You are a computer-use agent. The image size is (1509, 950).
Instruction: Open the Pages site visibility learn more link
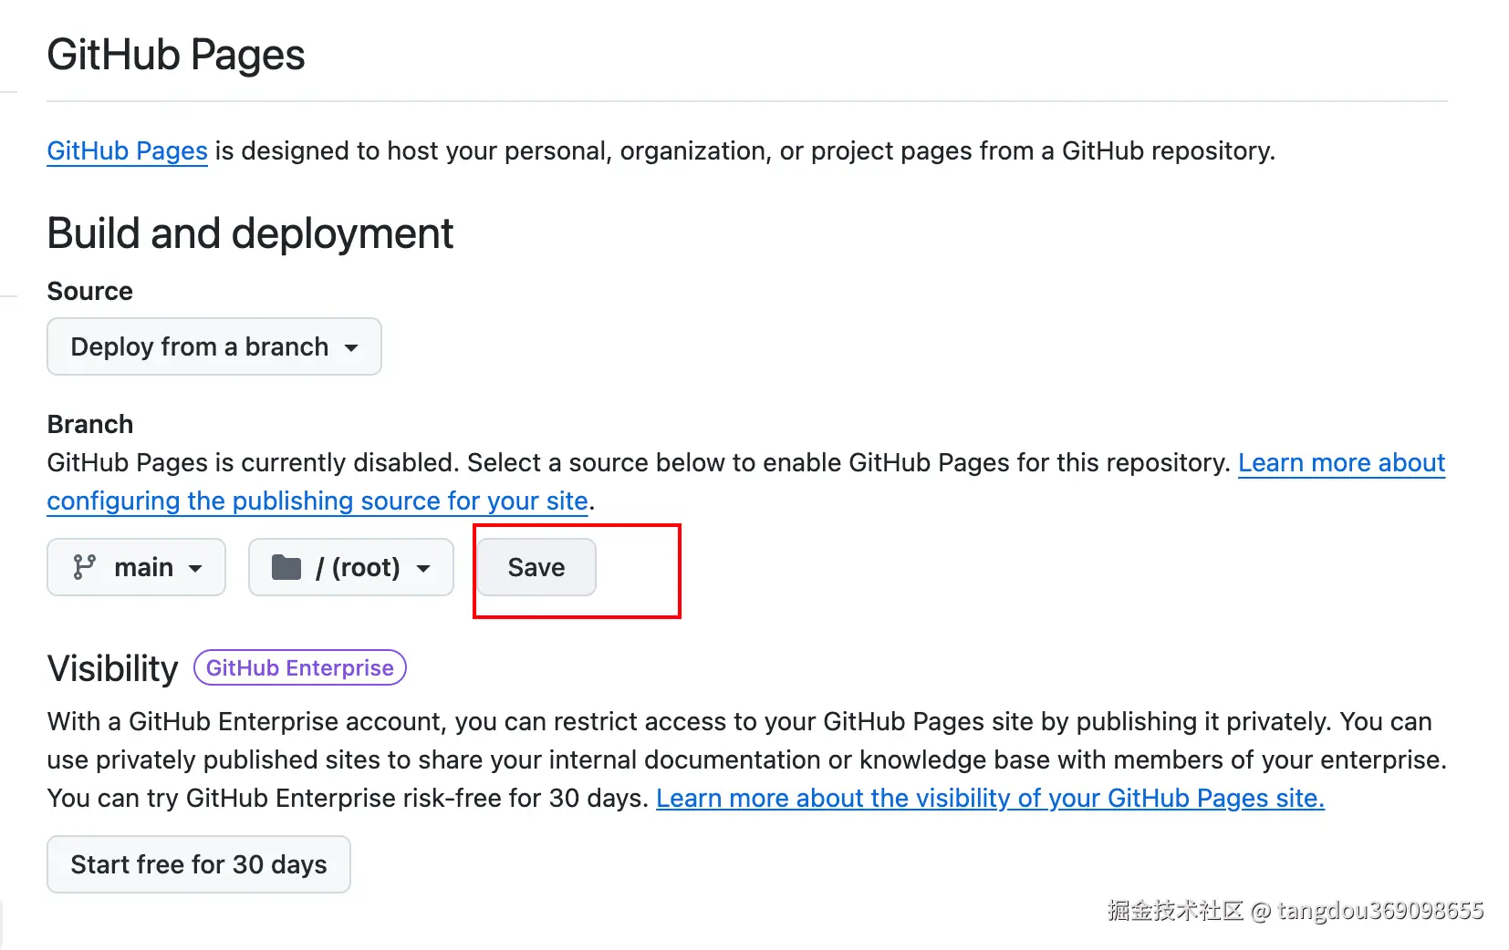coord(990,799)
